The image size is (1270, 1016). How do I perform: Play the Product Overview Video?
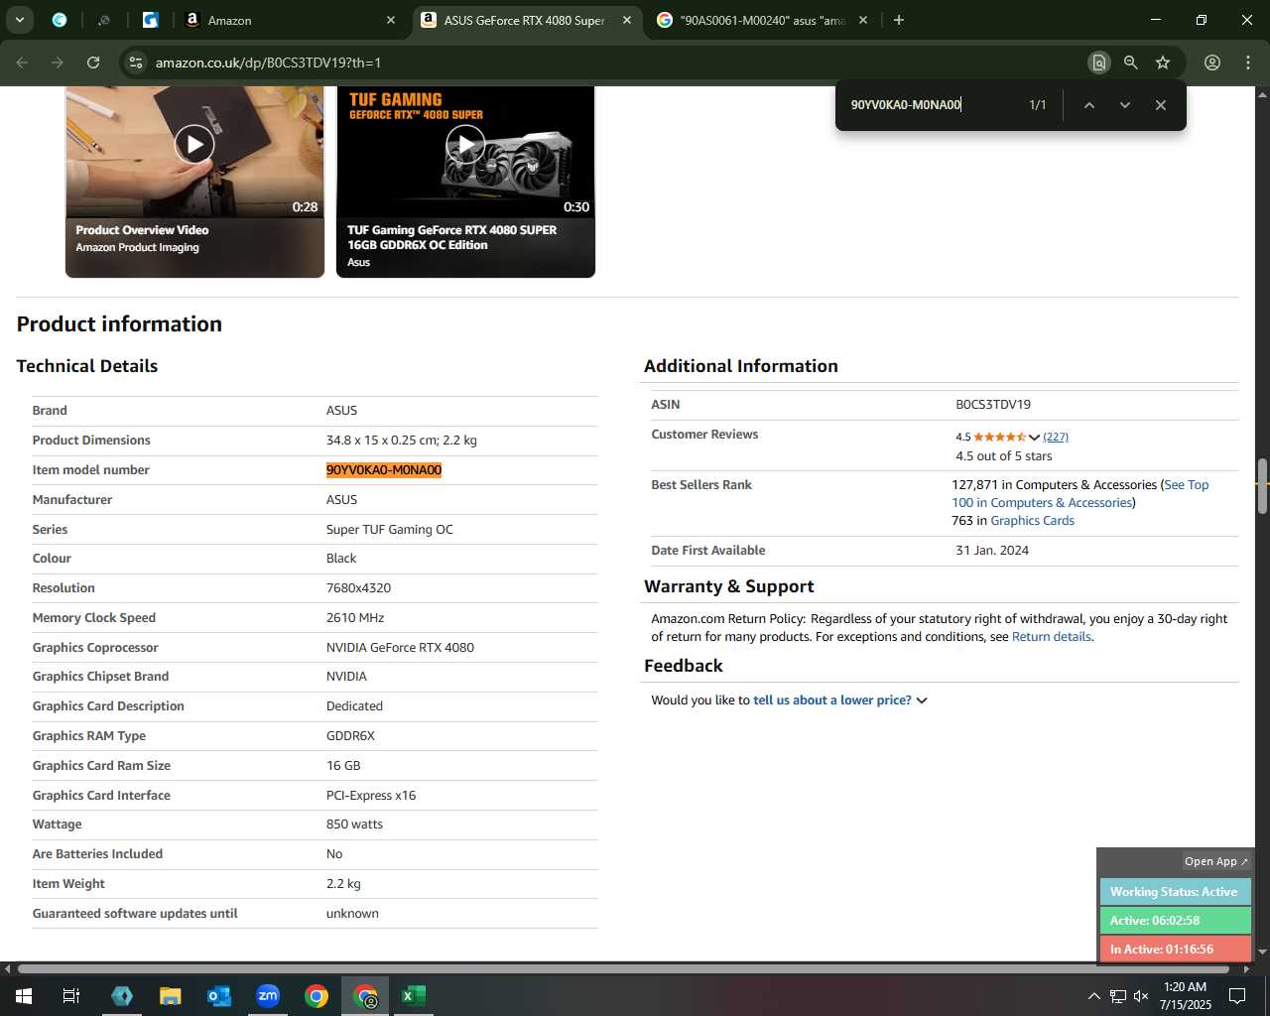point(194,145)
